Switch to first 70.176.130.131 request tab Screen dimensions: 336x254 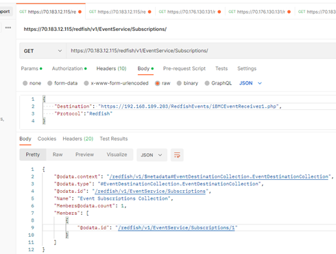(x=190, y=12)
